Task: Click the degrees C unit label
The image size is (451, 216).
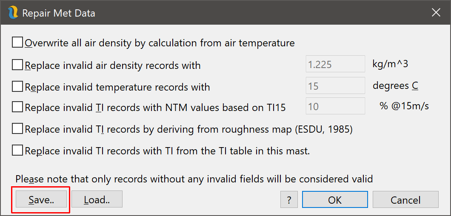Action: (x=396, y=86)
